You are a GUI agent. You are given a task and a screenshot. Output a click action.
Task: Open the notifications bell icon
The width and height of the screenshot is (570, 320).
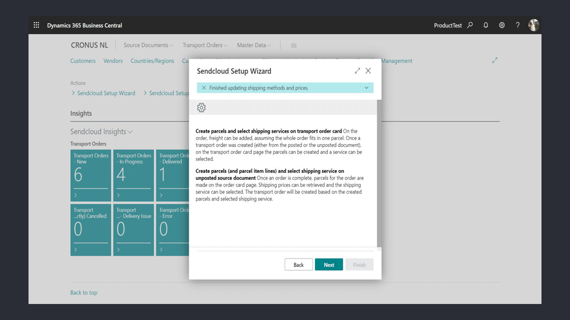pyautogui.click(x=486, y=25)
